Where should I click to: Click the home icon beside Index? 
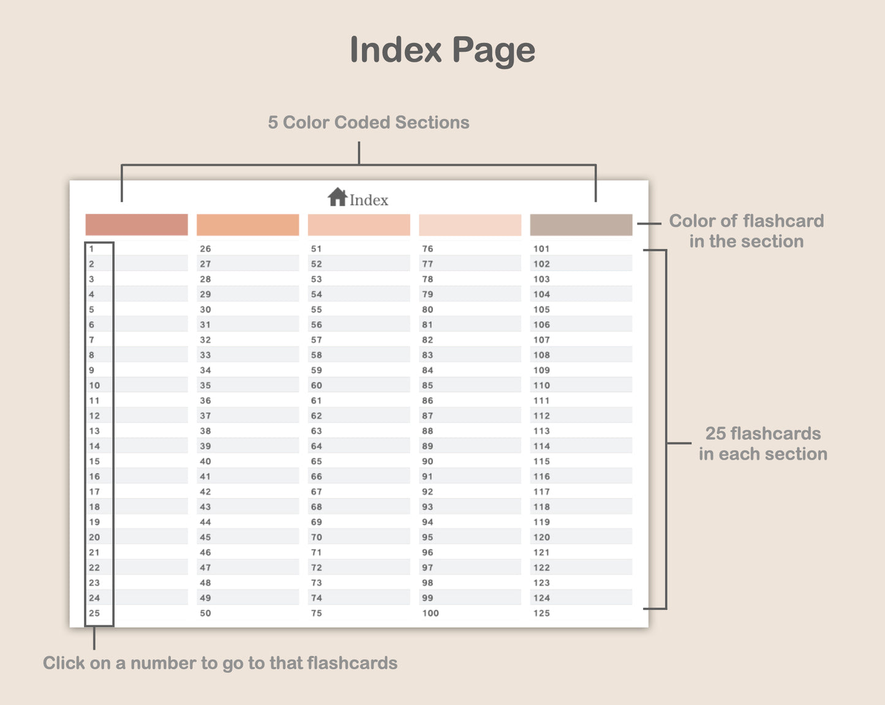337,198
